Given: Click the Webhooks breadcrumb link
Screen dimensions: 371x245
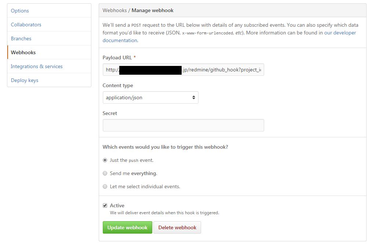Looking at the screenshot, I should pyautogui.click(x=114, y=10).
